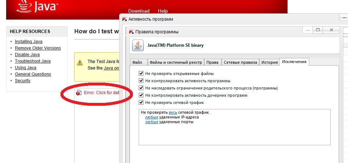The height and width of the screenshot is (163, 348).
Task: Open the Using Java link
Action: 25,67
